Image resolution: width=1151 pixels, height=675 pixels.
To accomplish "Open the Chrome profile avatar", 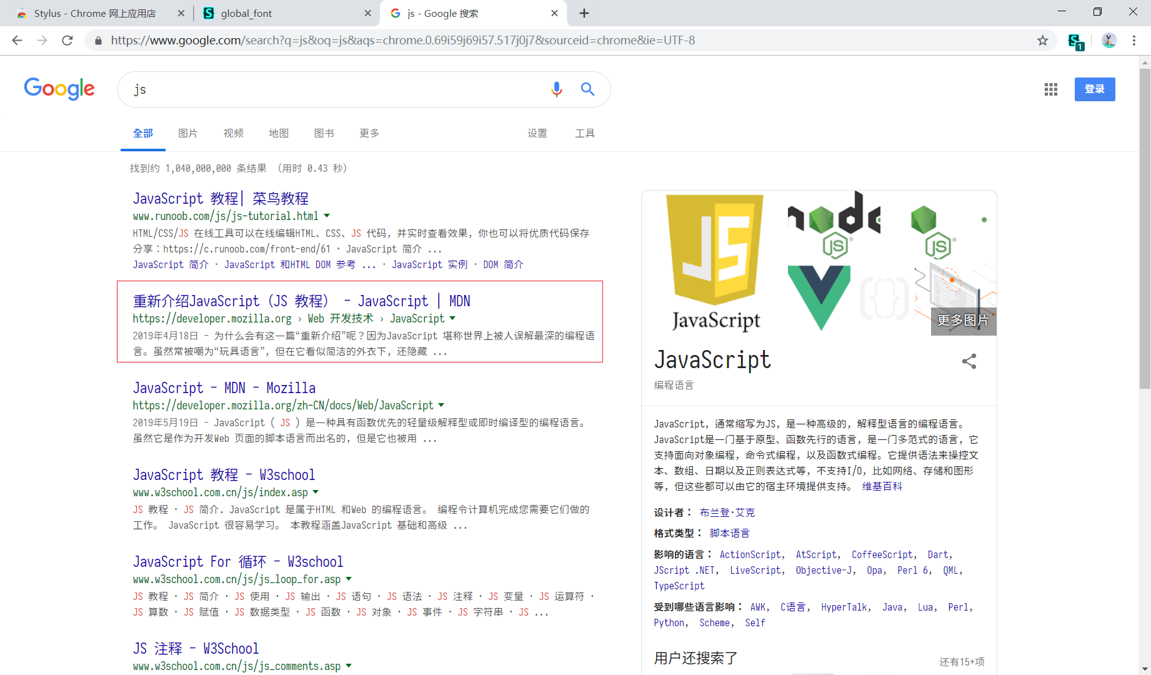I will tap(1109, 41).
